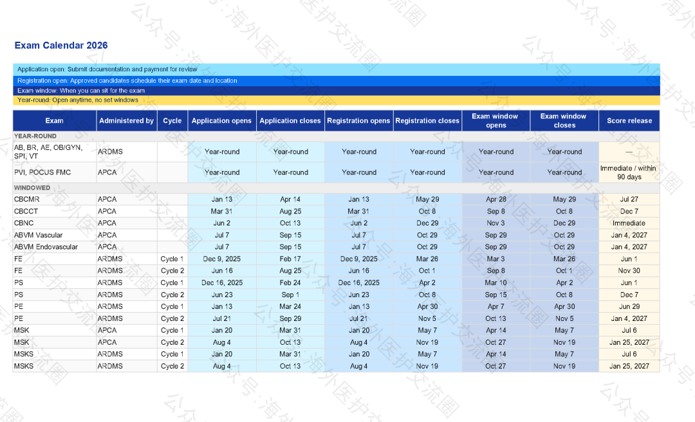
Task: Select the "Exam window closes" column header
Action: [x=564, y=120]
